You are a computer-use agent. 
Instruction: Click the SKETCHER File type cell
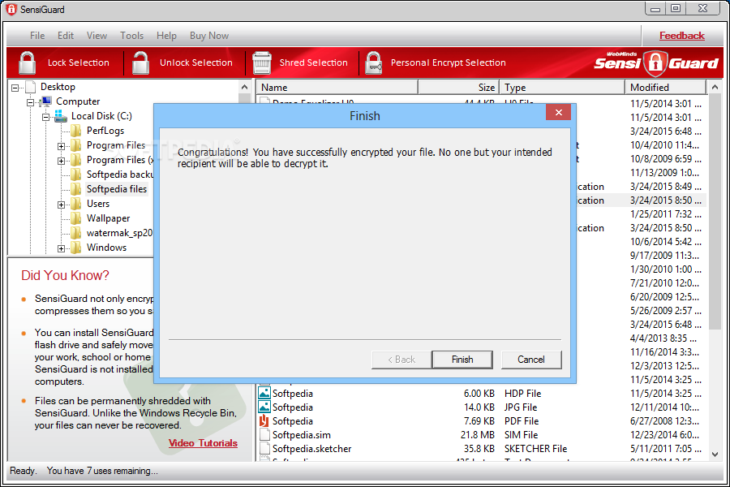point(536,448)
